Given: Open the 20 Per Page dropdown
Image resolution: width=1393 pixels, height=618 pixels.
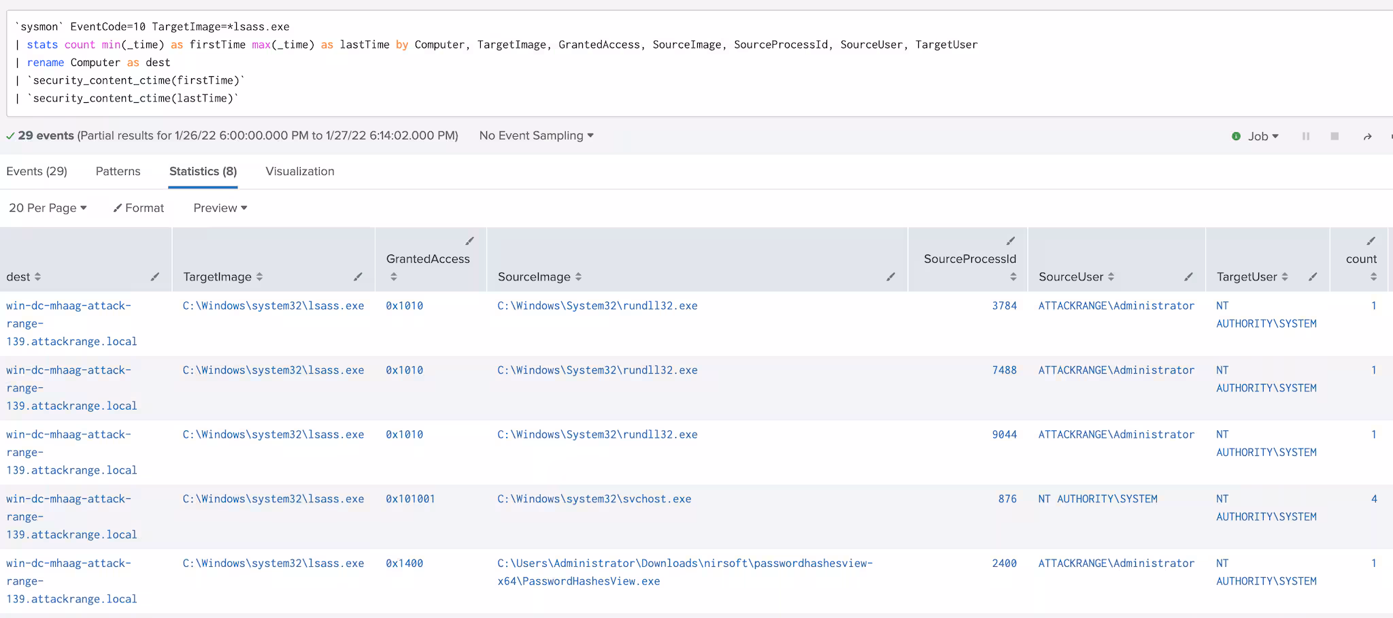Looking at the screenshot, I should [48, 208].
